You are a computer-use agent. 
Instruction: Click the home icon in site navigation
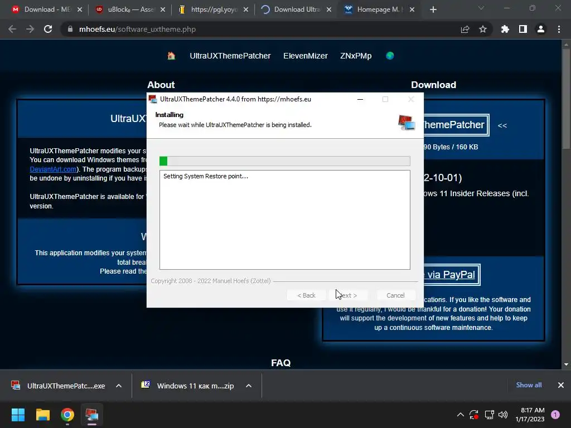tap(171, 56)
